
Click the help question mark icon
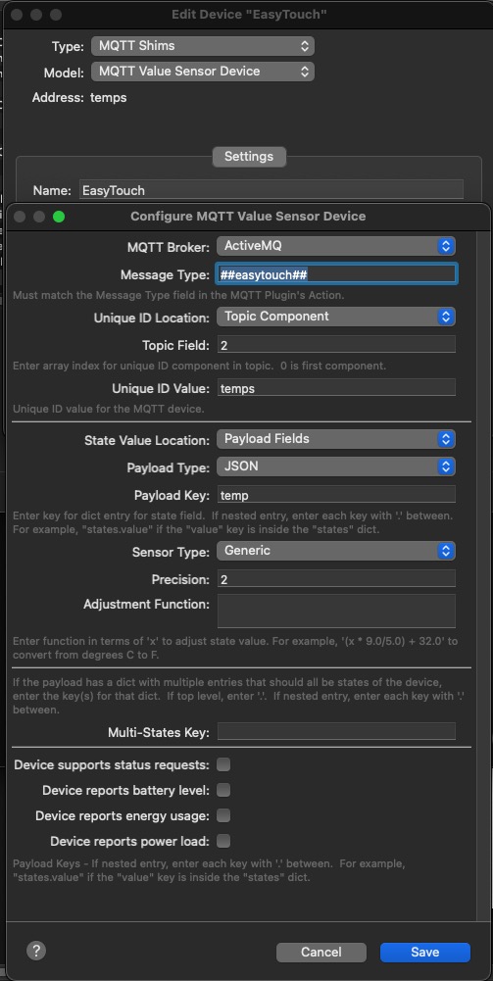point(36,951)
